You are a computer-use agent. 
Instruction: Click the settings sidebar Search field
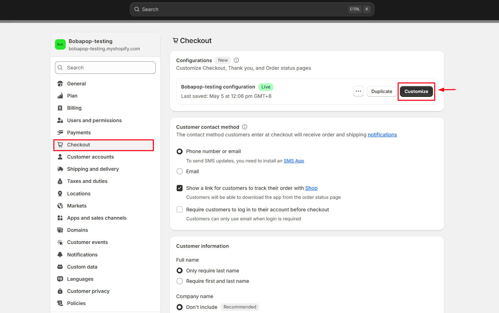[x=105, y=68]
